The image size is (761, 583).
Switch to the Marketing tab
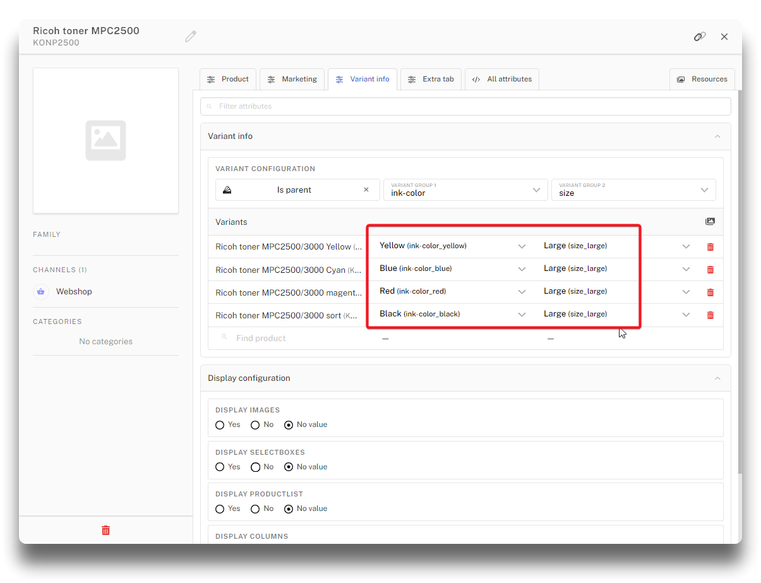pyautogui.click(x=292, y=79)
